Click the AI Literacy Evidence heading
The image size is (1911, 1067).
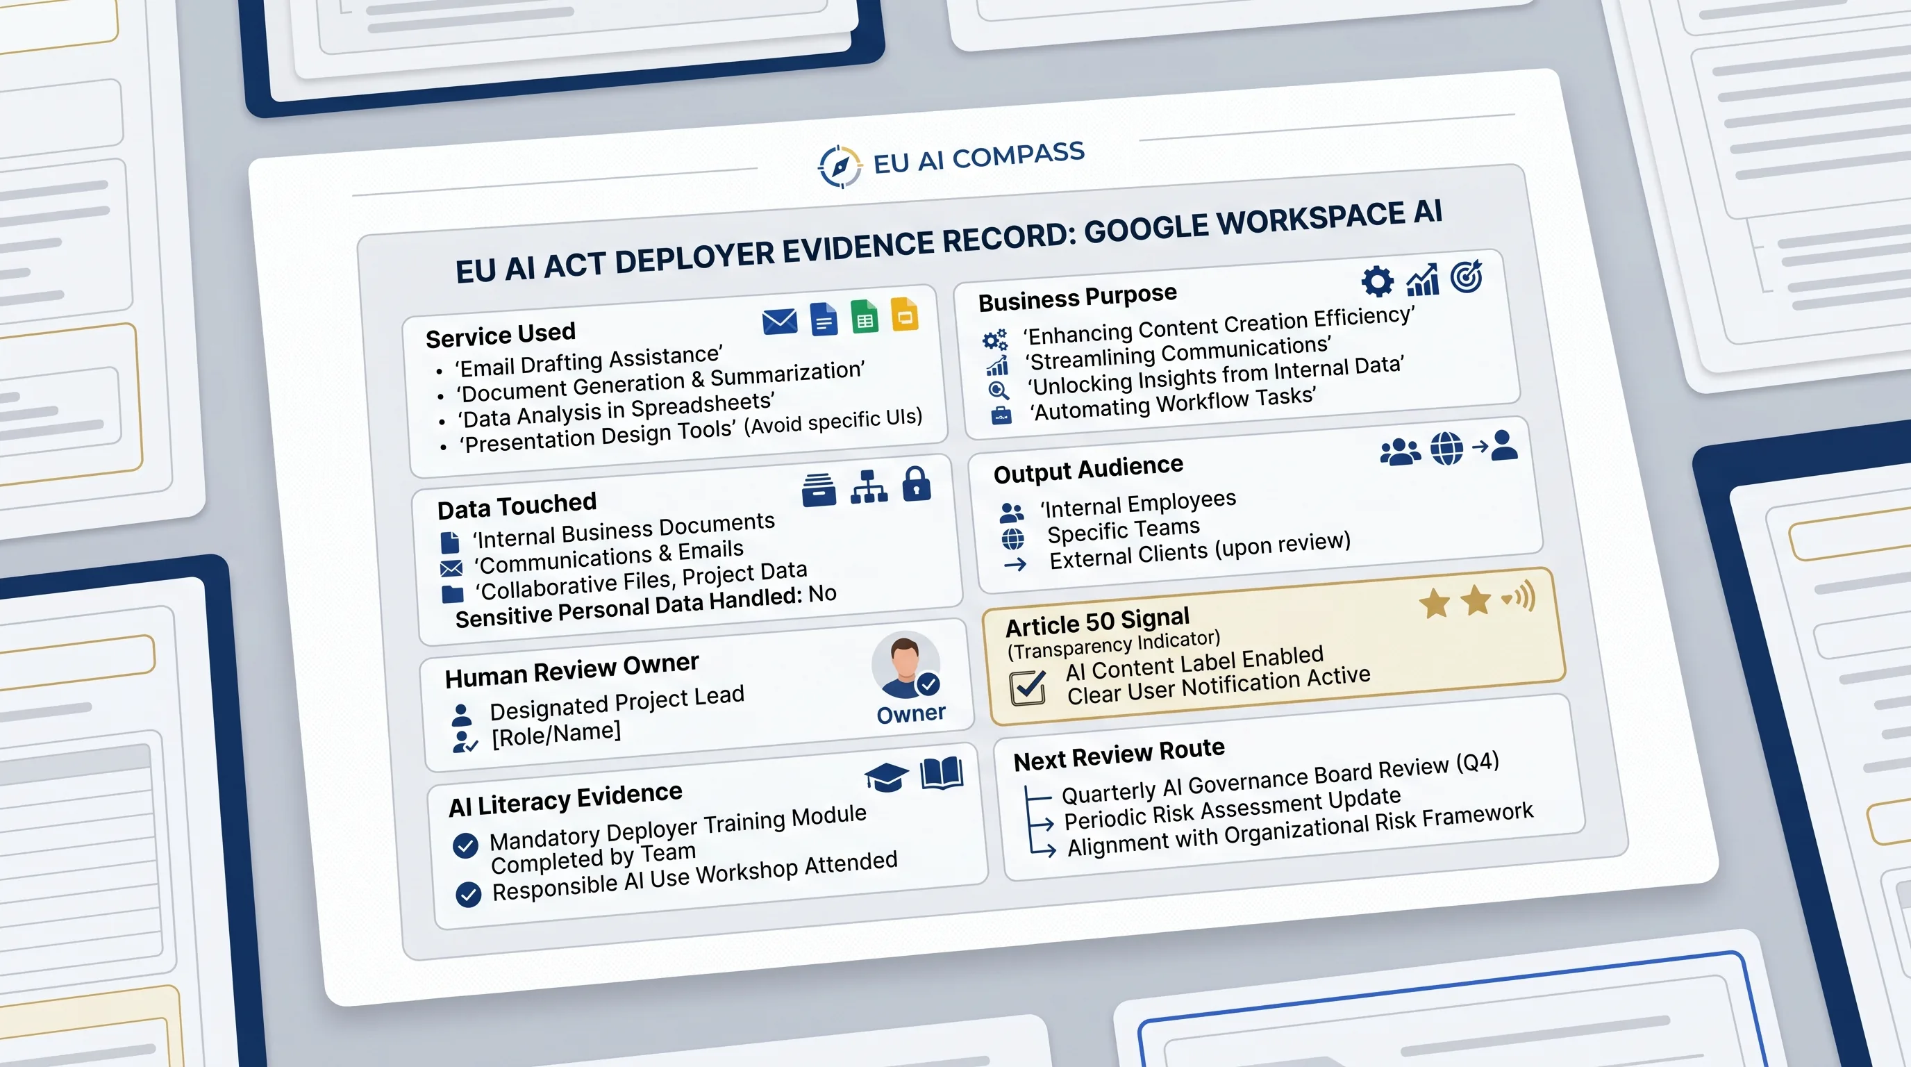click(565, 800)
